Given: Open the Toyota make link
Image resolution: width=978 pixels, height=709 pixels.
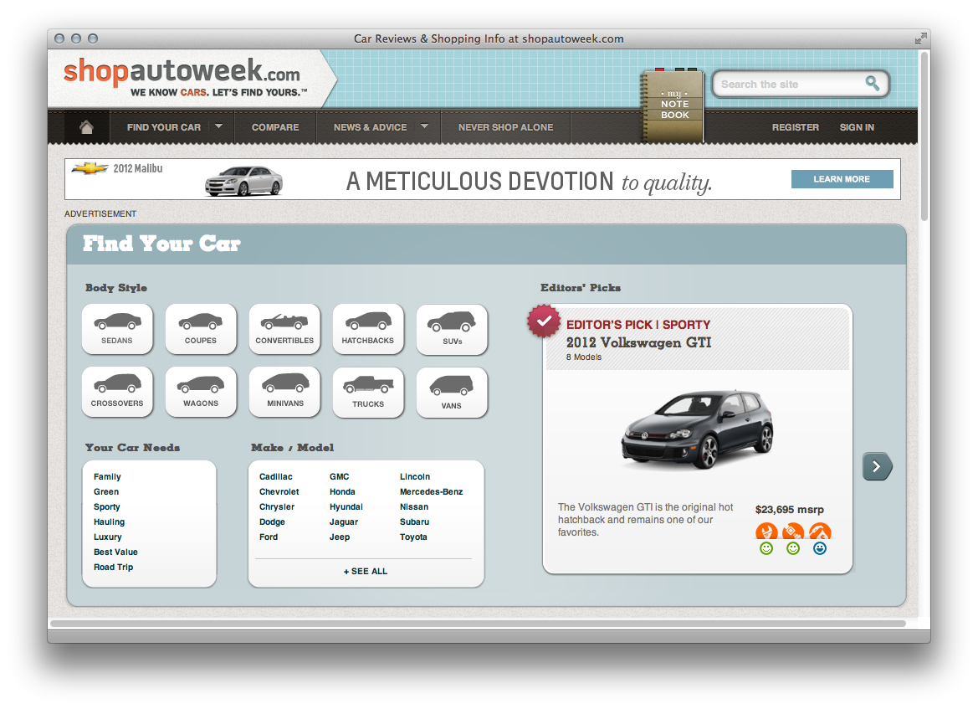Looking at the screenshot, I should 413,537.
